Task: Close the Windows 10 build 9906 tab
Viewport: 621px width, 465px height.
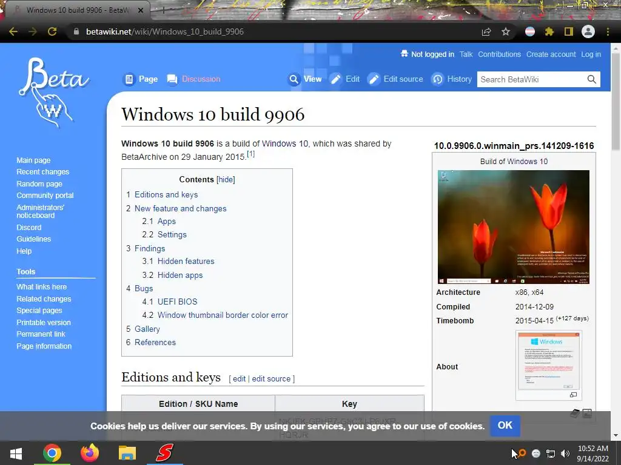Action: [141, 10]
